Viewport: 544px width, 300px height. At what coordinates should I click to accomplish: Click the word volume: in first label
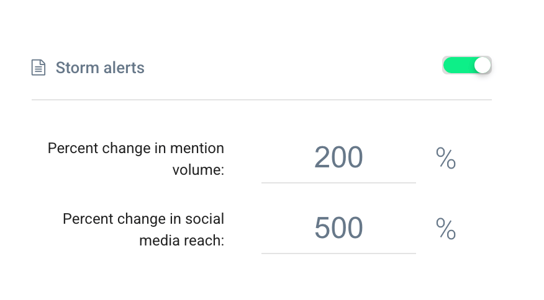[199, 170]
